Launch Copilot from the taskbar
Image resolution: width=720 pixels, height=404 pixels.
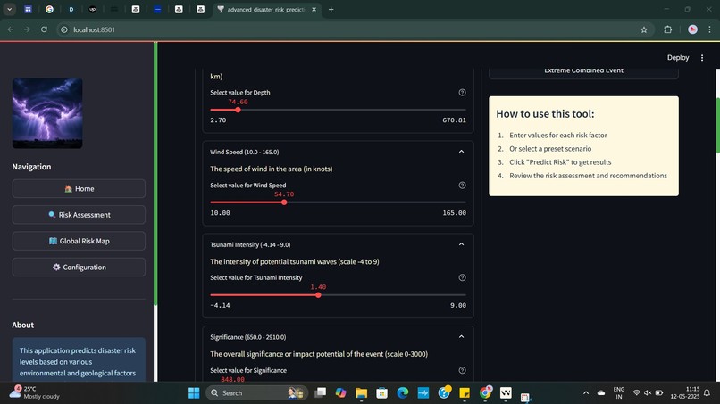(340, 393)
